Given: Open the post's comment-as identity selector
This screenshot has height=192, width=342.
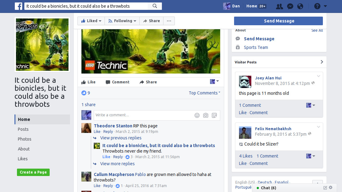Looking at the screenshot, I should pos(214,82).
